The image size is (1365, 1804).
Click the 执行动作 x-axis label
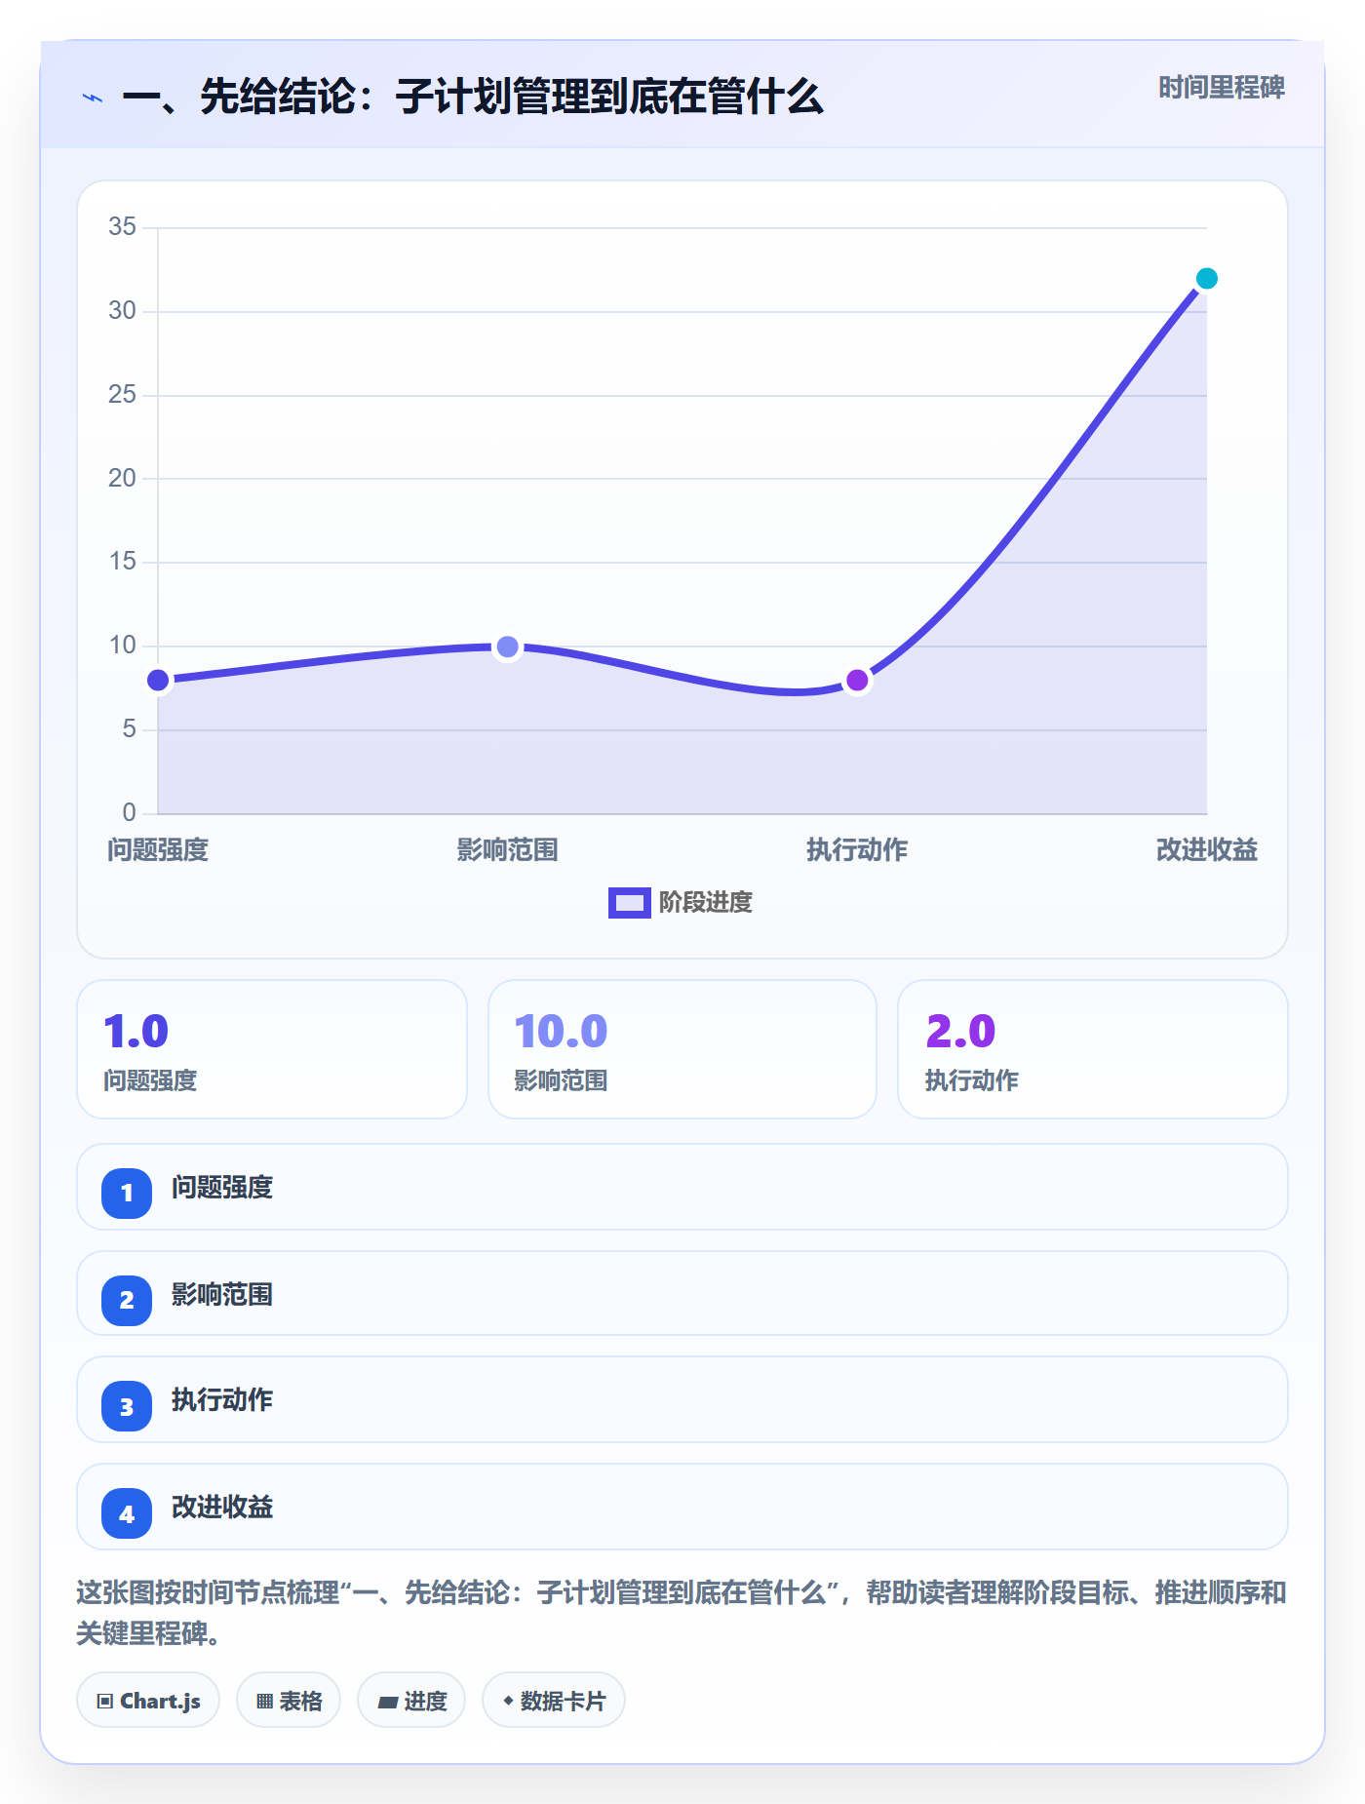pos(857,850)
